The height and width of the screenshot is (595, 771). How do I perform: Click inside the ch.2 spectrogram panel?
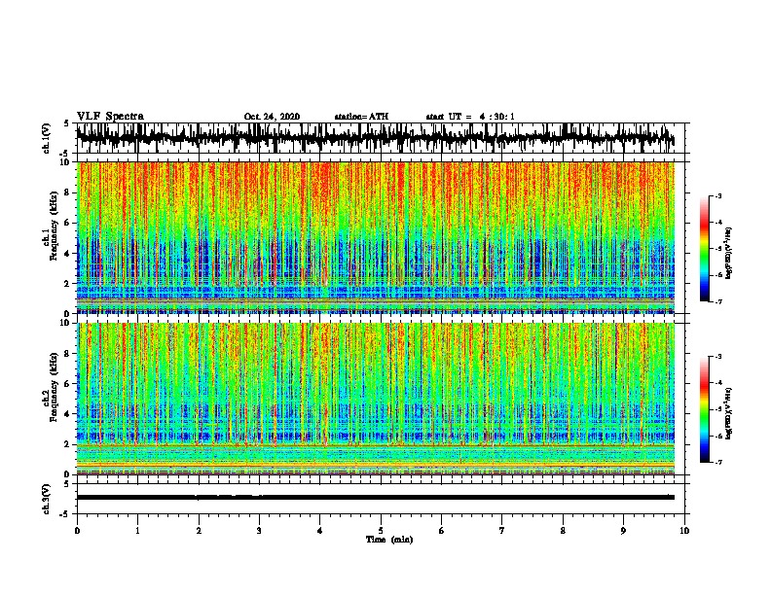click(x=376, y=399)
